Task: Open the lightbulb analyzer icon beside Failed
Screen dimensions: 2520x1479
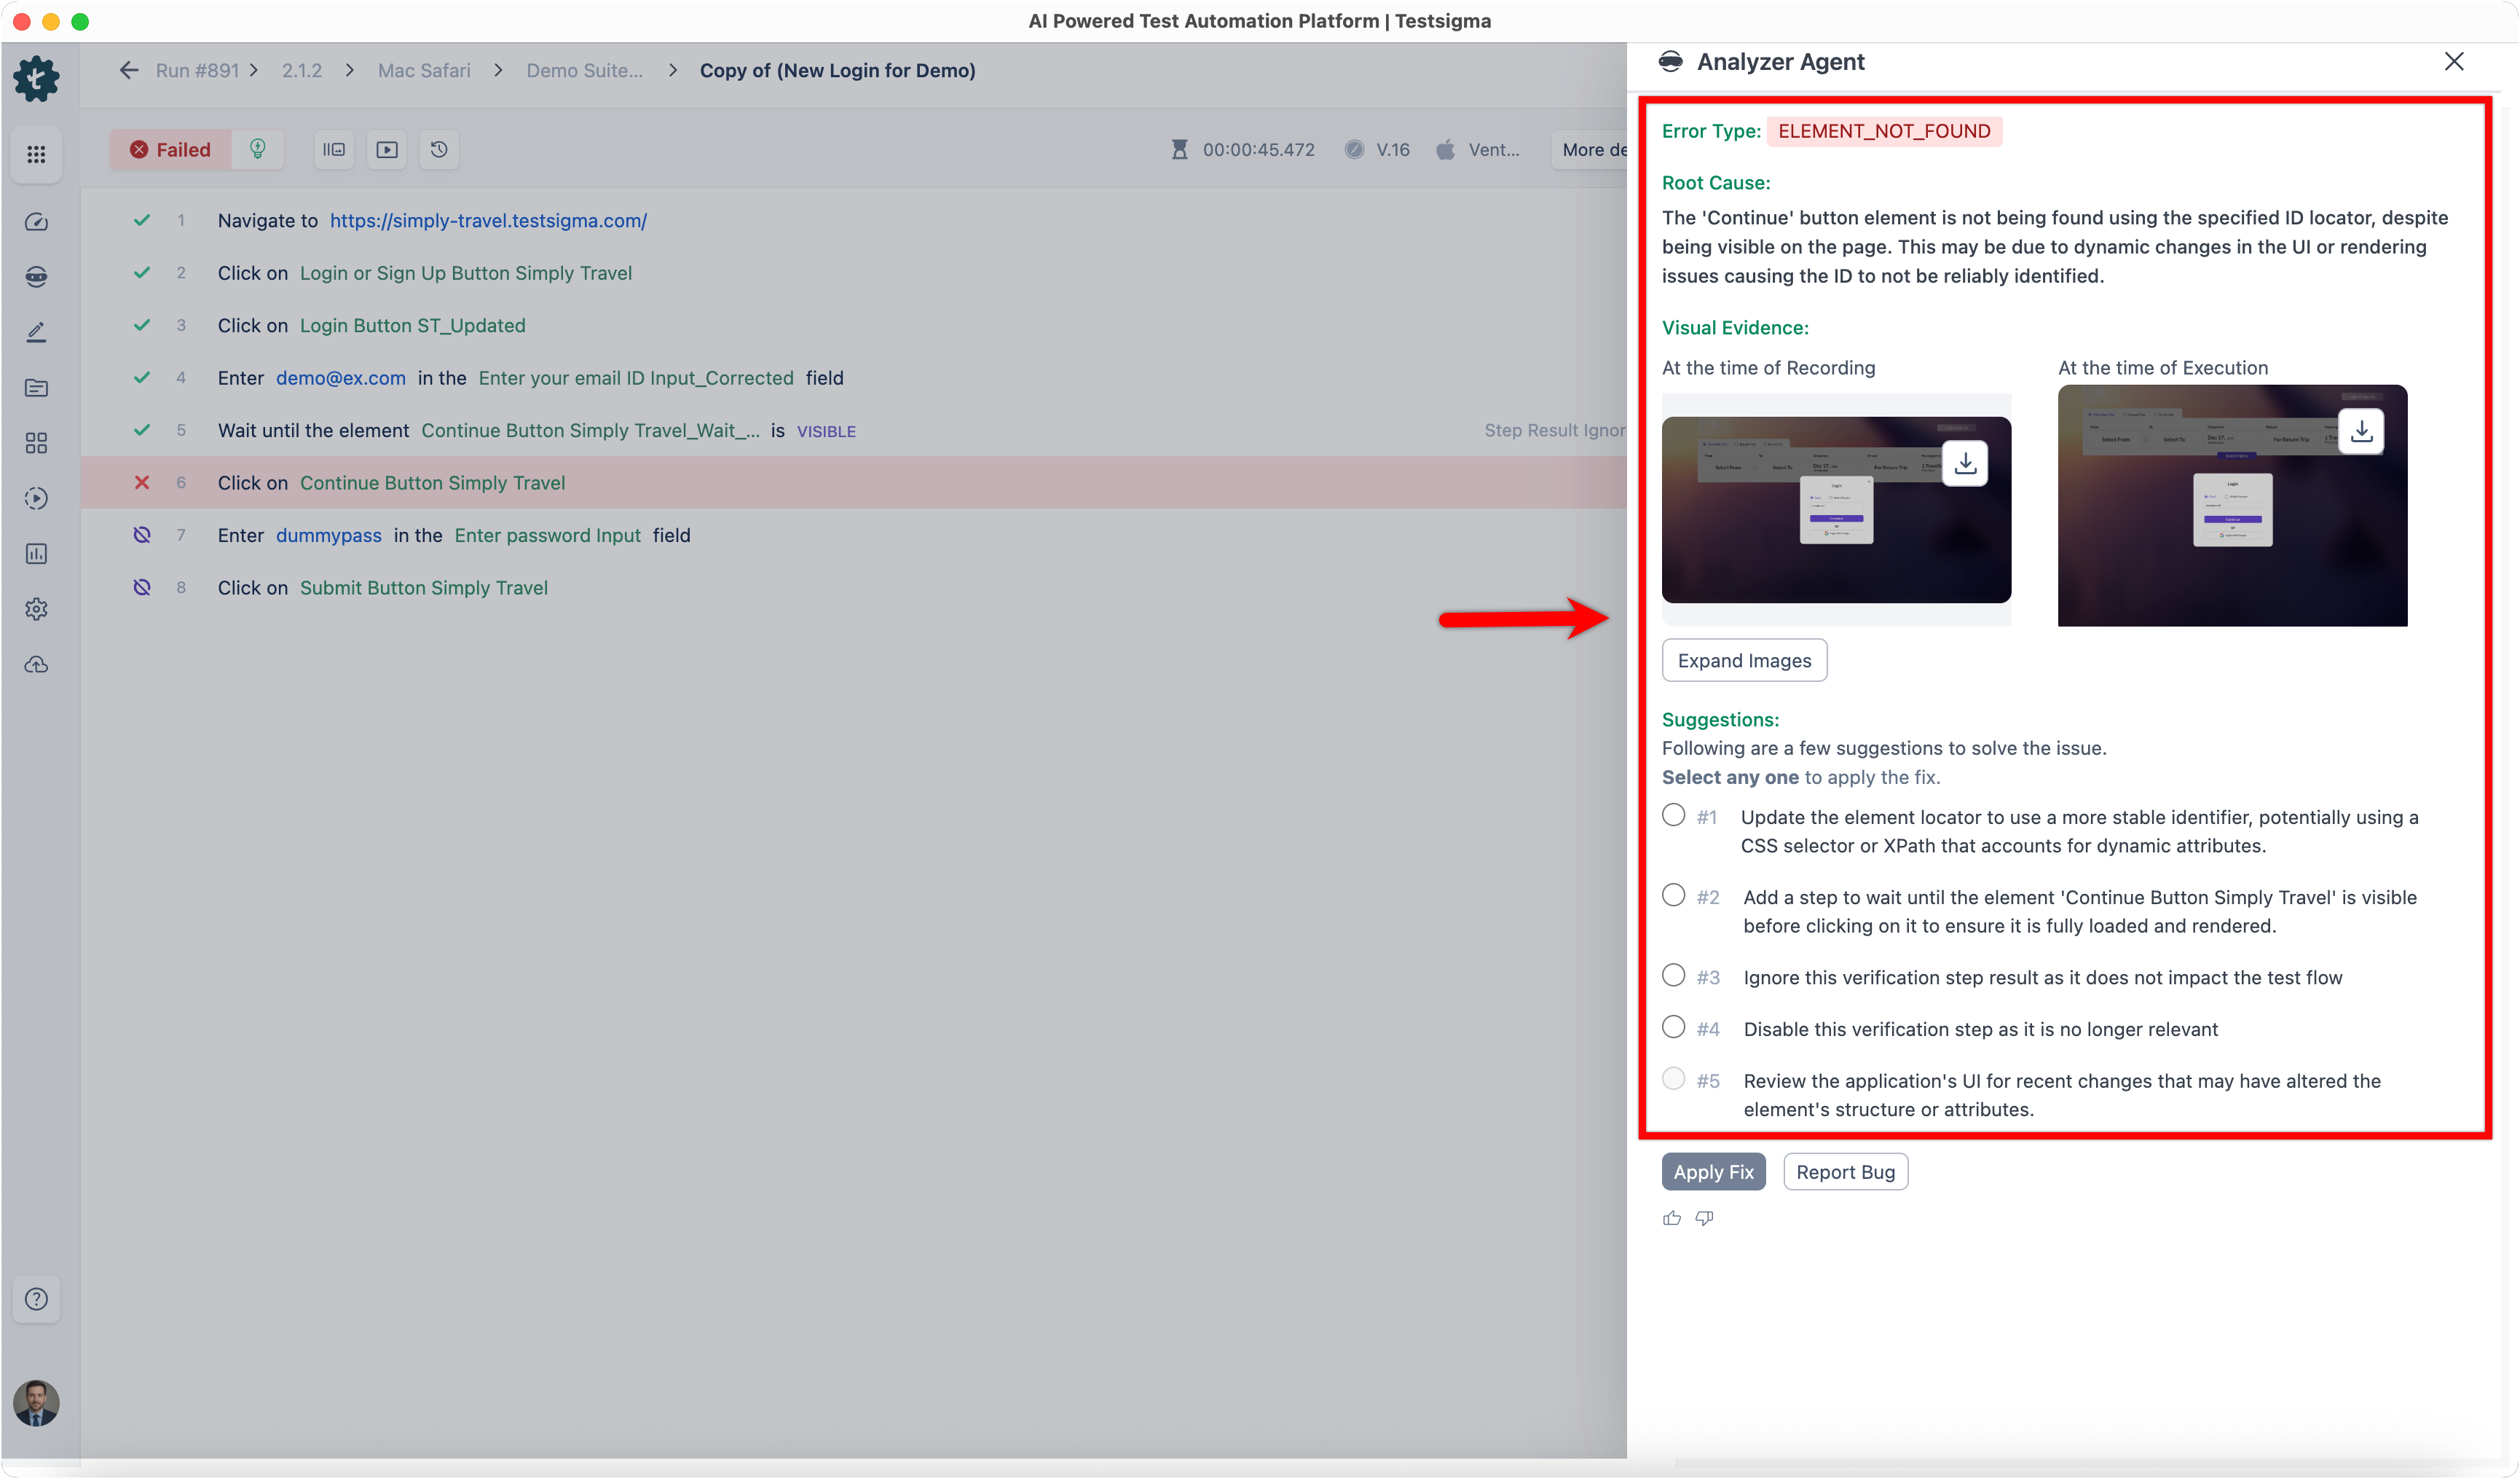Action: [257, 149]
